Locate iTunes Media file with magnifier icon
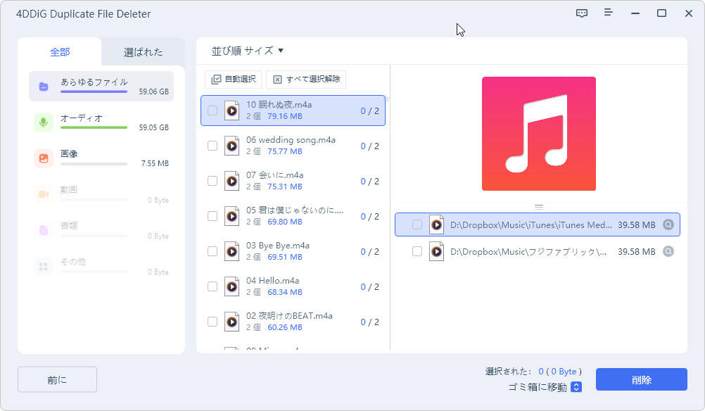The image size is (705, 411). (668, 225)
